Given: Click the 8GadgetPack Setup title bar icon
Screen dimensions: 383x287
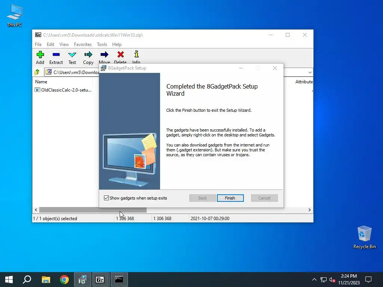Looking at the screenshot, I should point(104,68).
